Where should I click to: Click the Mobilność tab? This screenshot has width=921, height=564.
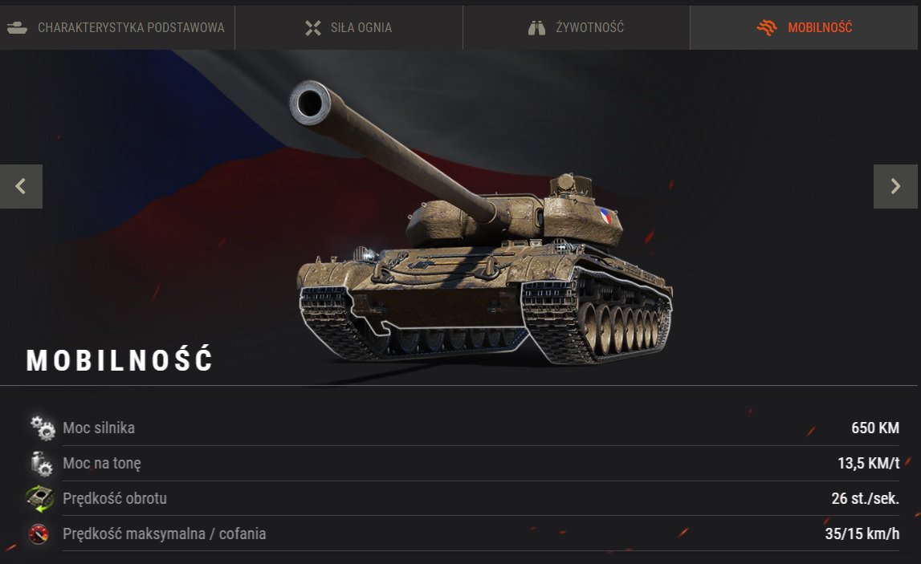pyautogui.click(x=804, y=27)
